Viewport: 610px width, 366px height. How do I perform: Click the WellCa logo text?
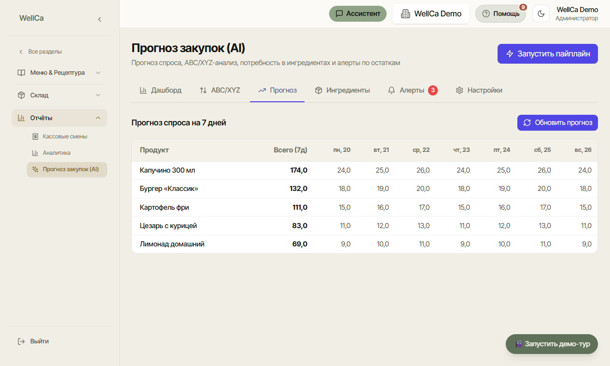click(31, 18)
